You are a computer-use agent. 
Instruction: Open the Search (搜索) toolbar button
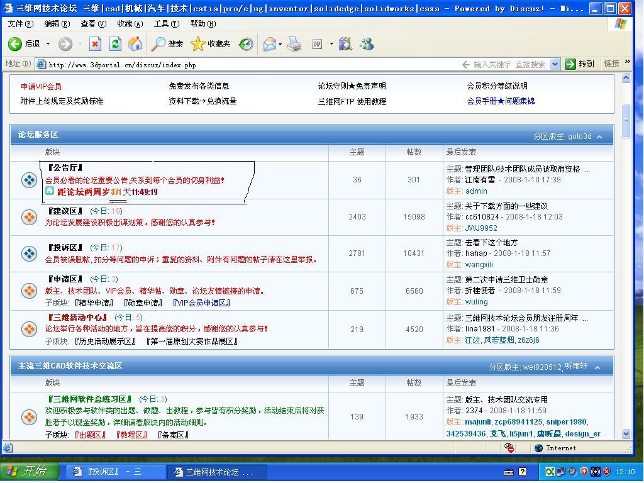(167, 43)
